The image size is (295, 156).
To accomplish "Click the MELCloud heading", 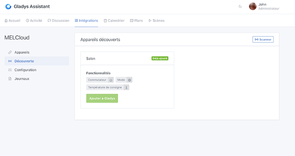I will click(x=17, y=38).
